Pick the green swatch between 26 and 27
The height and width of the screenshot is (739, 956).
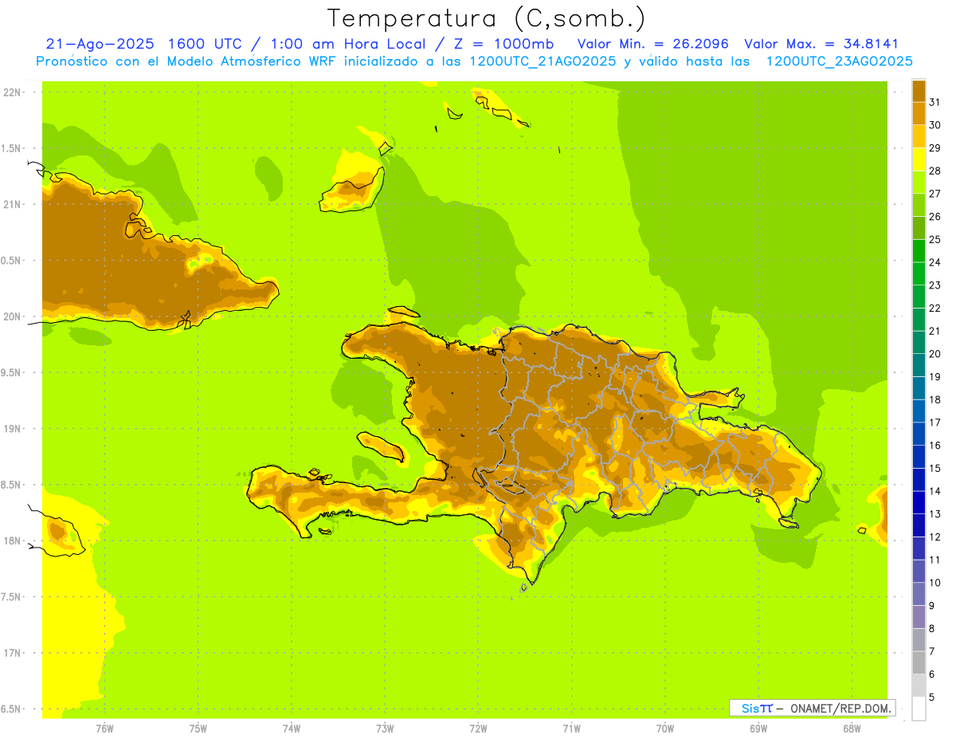click(919, 205)
